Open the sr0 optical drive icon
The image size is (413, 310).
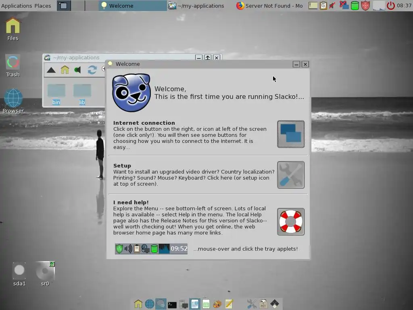coord(45,274)
